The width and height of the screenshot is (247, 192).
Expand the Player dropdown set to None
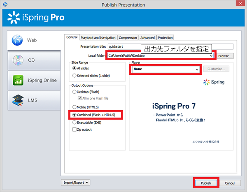click(x=197, y=69)
